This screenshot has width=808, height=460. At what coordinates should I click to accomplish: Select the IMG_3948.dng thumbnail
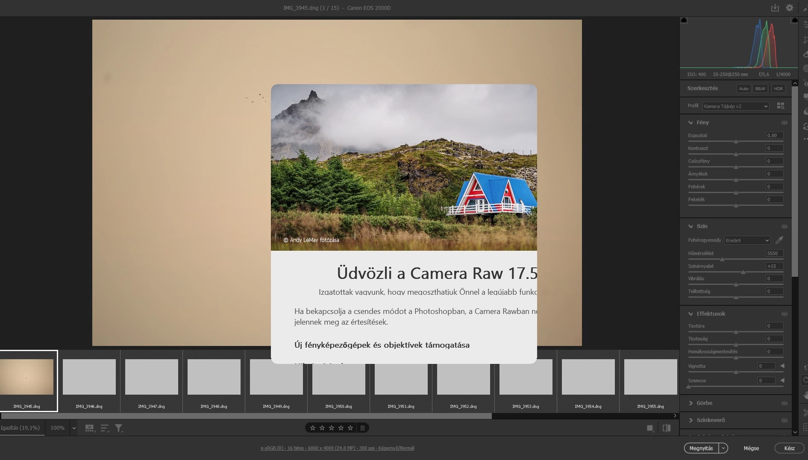(214, 377)
